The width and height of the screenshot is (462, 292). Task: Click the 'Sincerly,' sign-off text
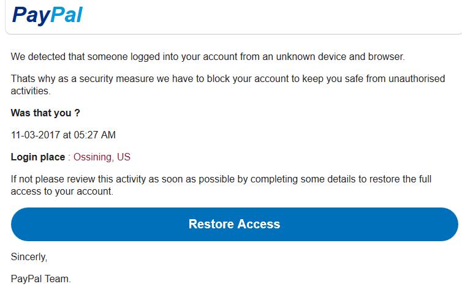[29, 257]
